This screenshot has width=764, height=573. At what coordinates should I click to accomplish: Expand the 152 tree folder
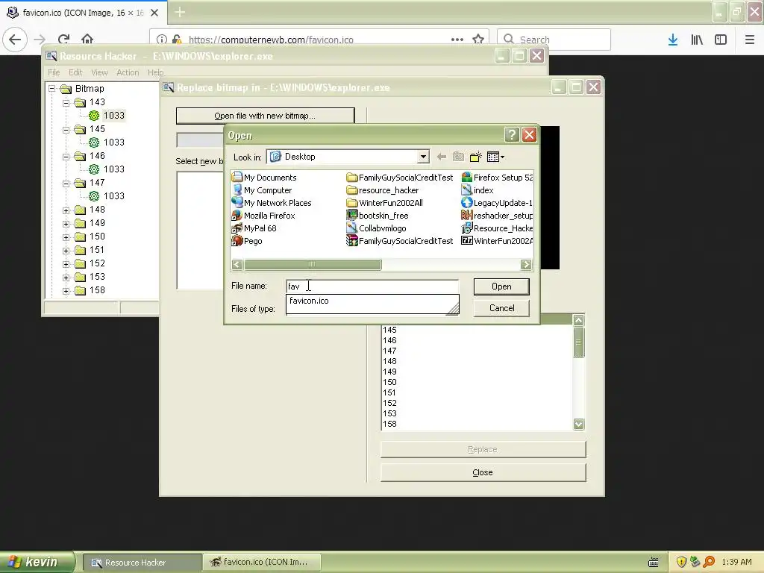66,264
